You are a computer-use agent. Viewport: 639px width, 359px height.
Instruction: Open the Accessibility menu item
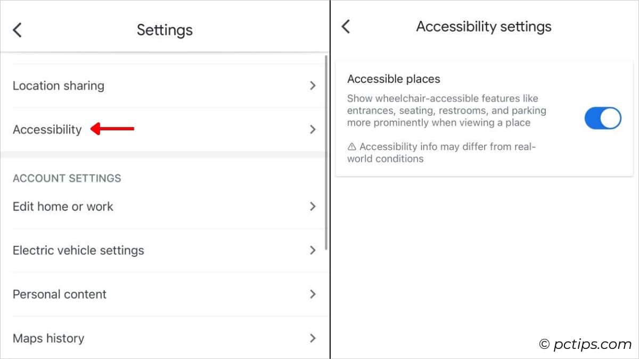(47, 129)
